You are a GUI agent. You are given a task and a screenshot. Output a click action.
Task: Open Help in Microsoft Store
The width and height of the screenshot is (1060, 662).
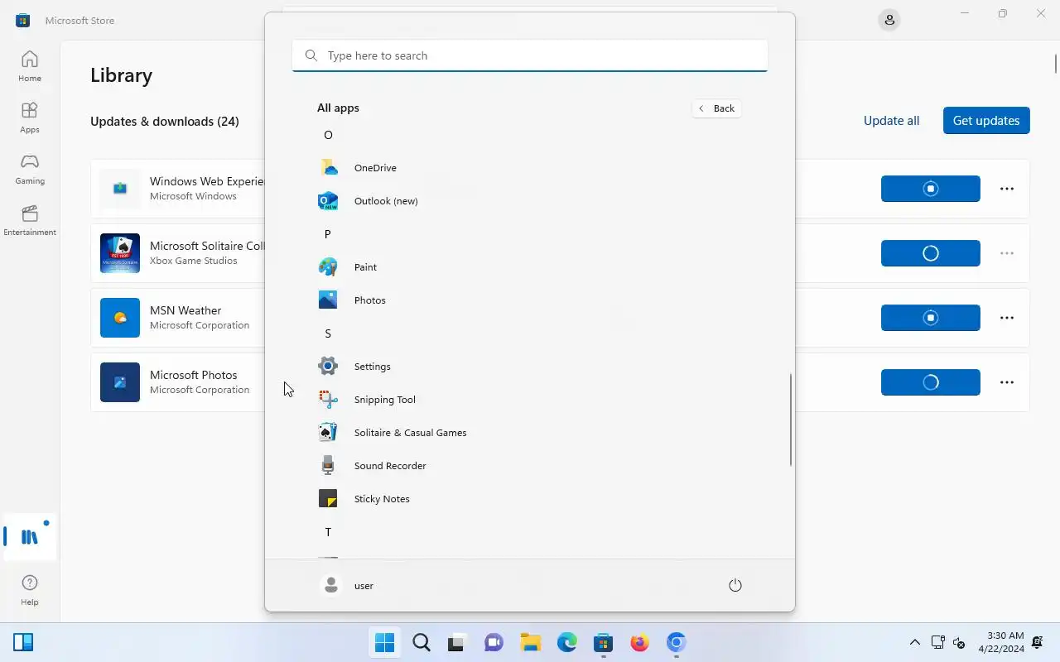tap(30, 591)
